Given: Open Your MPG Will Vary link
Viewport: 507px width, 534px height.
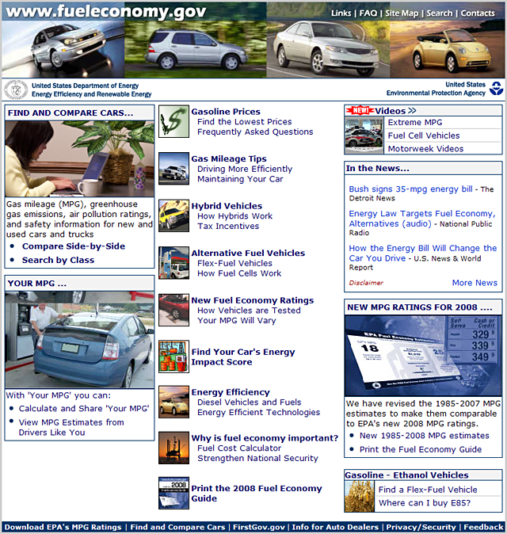Looking at the screenshot, I should coord(237,320).
